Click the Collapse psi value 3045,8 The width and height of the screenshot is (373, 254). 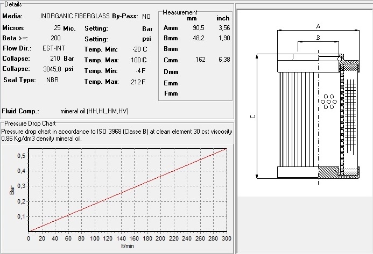click(x=52, y=69)
